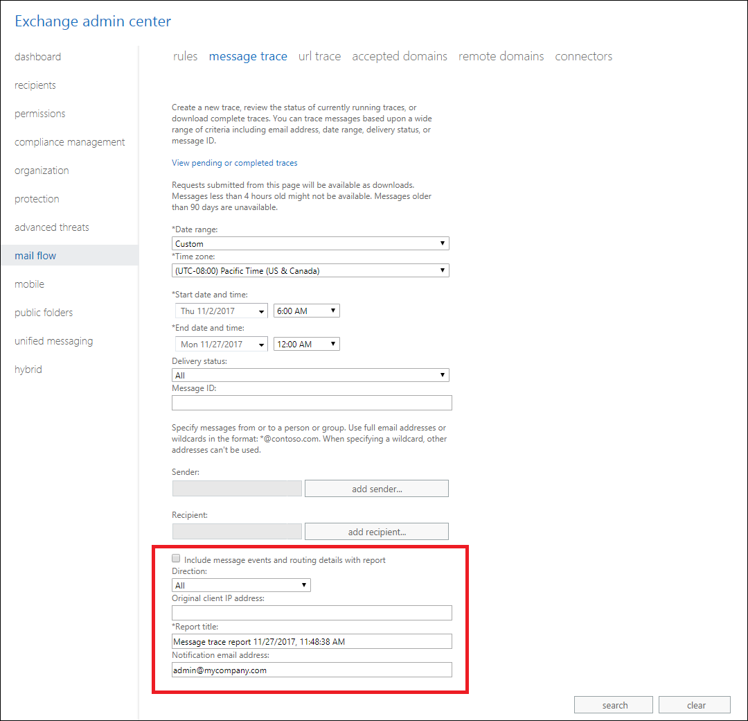Switch to the rules tab
This screenshot has height=721, width=748.
point(185,56)
